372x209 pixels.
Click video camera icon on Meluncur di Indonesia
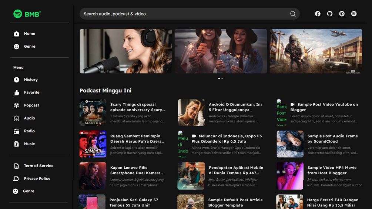[x=194, y=136]
